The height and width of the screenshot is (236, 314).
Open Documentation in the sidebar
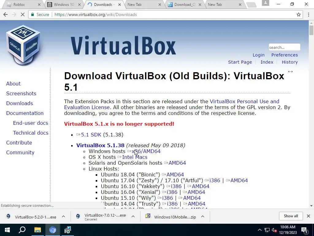point(25,113)
